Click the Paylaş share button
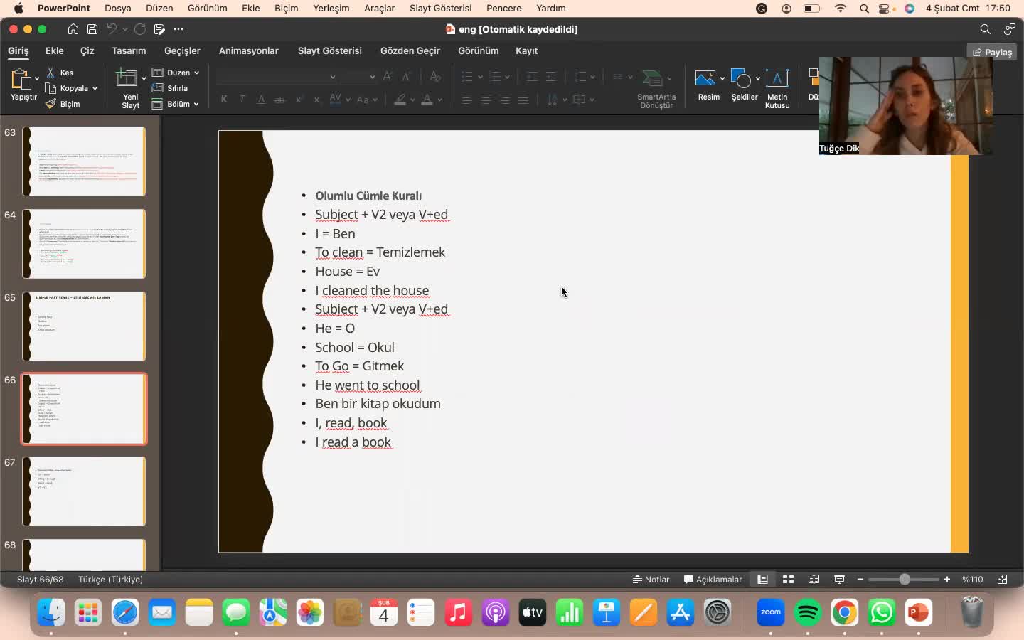Image resolution: width=1024 pixels, height=640 pixels. point(993,52)
